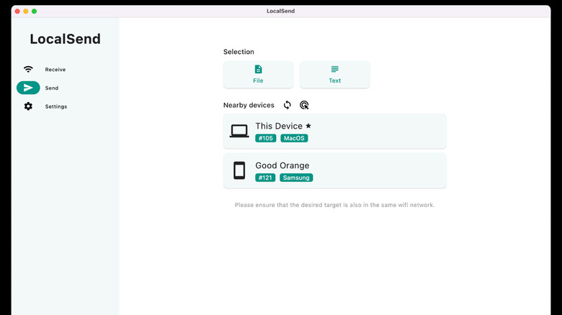Click the MacOS badge on This Device

294,138
